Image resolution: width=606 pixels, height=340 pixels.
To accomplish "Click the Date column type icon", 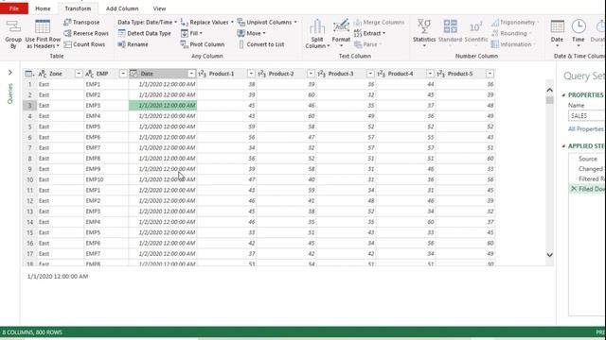I will pyautogui.click(x=134, y=74).
